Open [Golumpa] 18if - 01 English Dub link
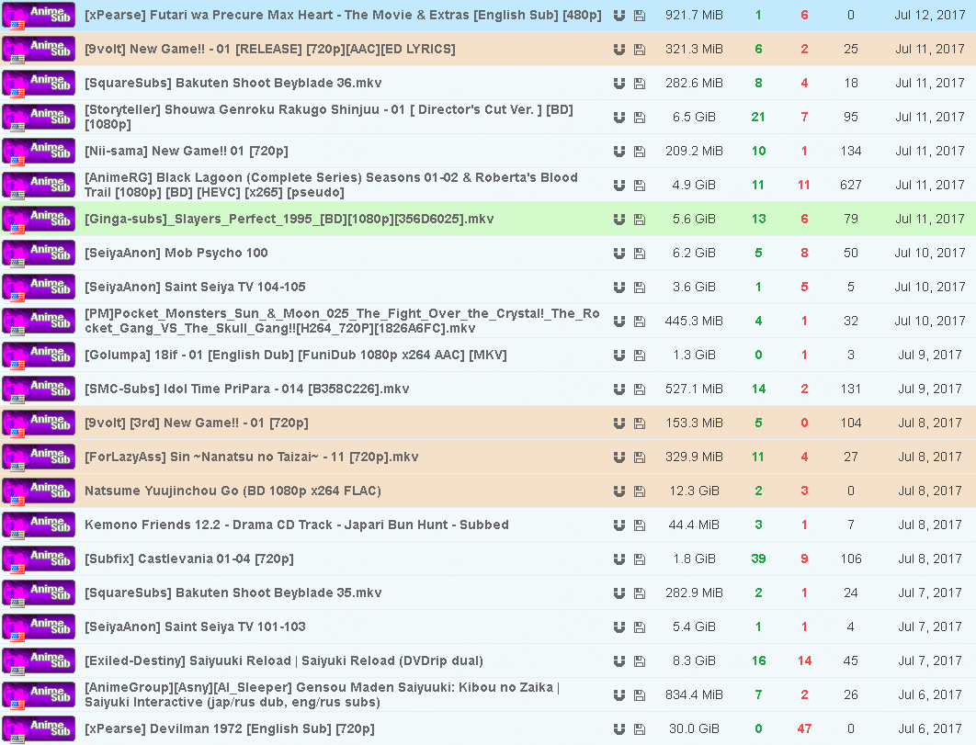The width and height of the screenshot is (976, 745). coord(296,355)
